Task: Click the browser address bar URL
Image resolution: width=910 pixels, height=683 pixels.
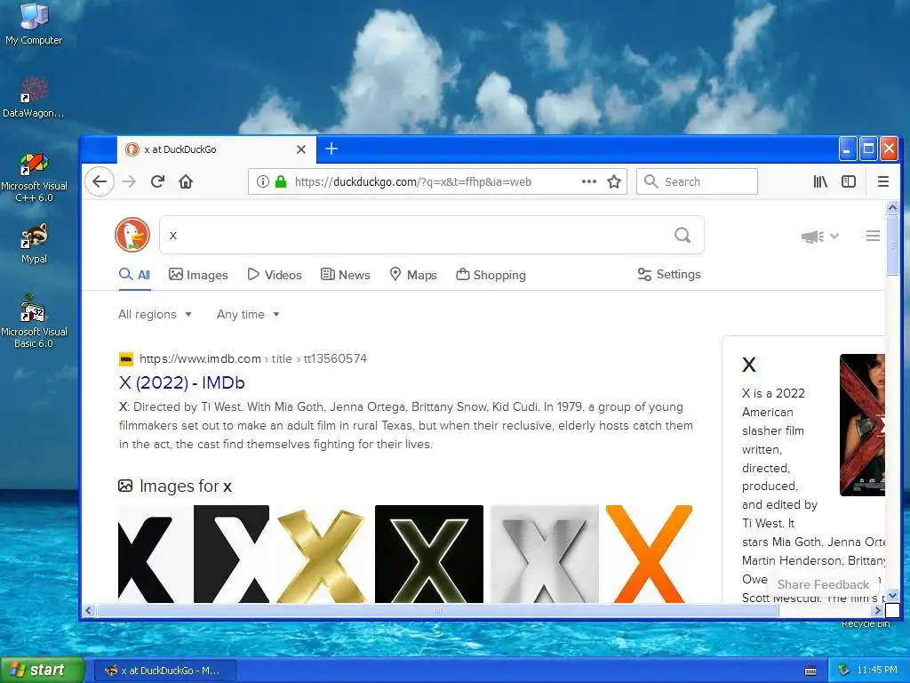Action: 412,181
